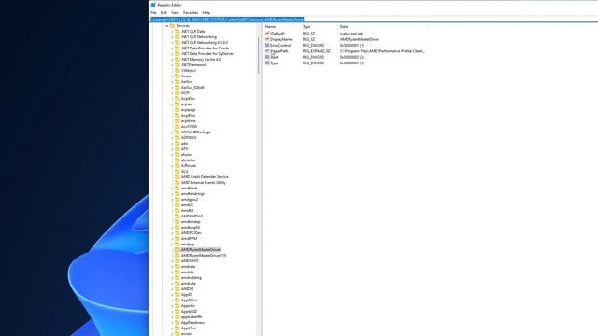
Task: Expand the AFD key
Action: point(172,149)
